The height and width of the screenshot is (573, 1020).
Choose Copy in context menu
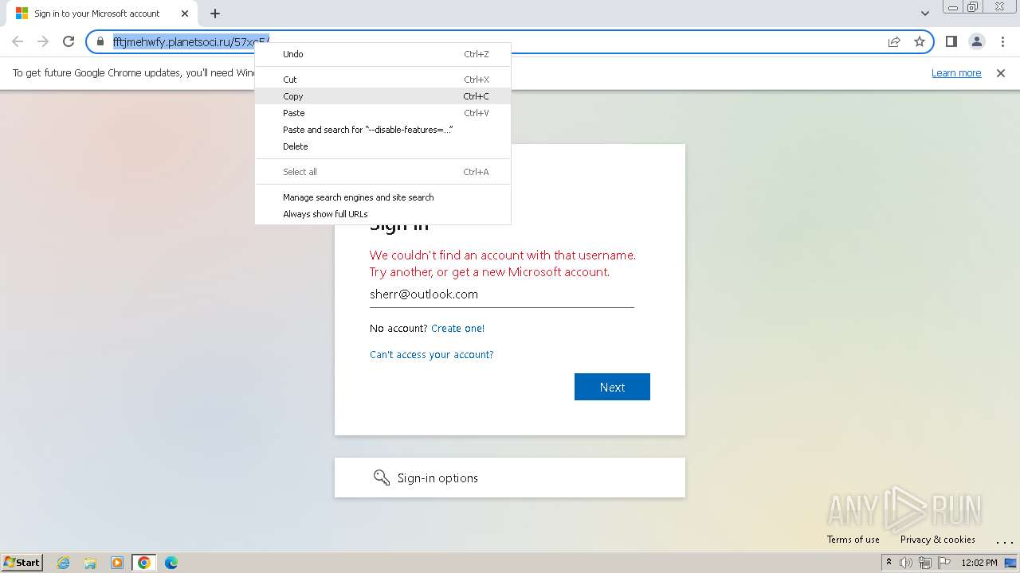[x=382, y=96]
